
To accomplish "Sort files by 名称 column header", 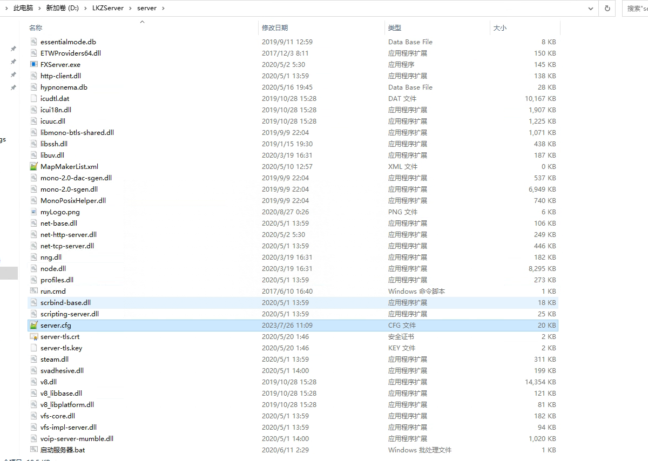I will [36, 28].
